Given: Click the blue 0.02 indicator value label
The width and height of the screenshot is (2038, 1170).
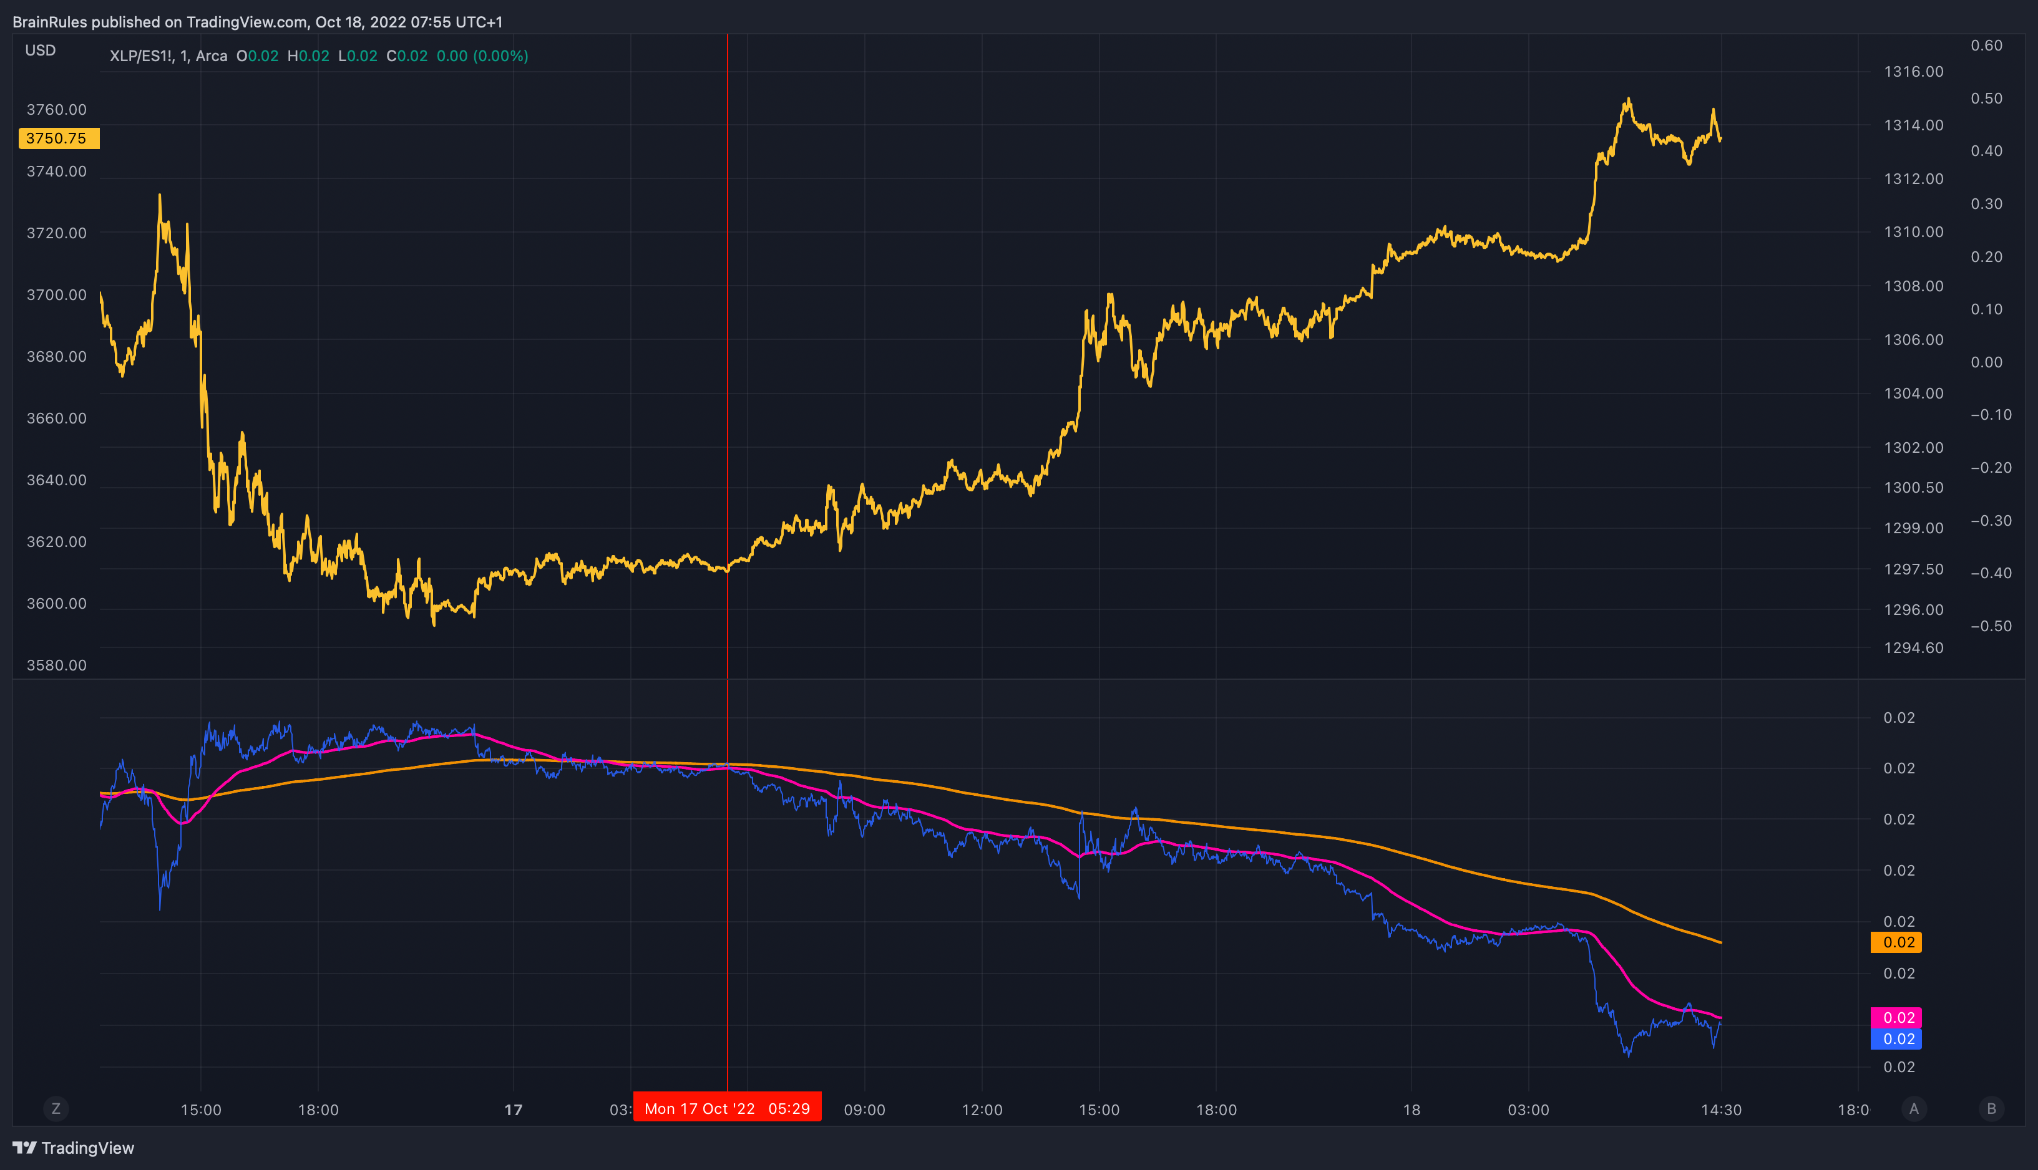Looking at the screenshot, I should (1896, 1038).
